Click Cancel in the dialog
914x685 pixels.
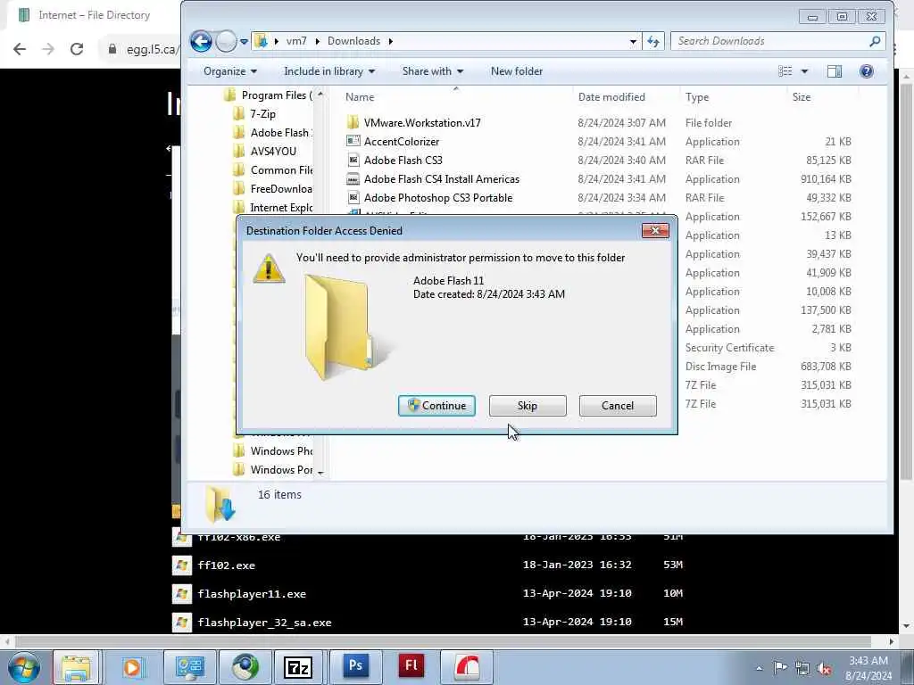pyautogui.click(x=618, y=406)
